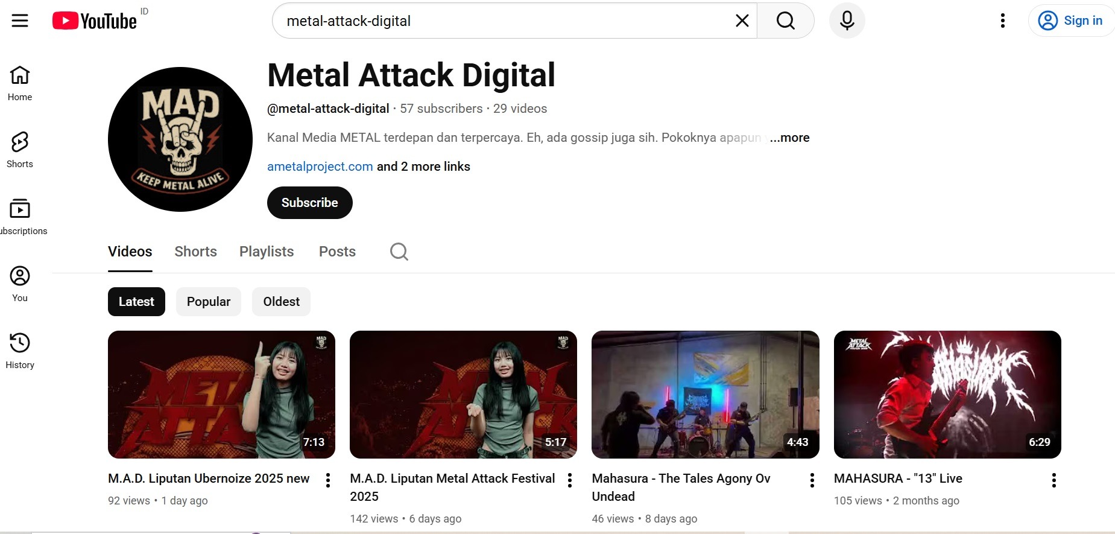Viewport: 1115px width, 534px height.
Task: Subscribe to Metal Attack Digital
Action: (x=310, y=203)
